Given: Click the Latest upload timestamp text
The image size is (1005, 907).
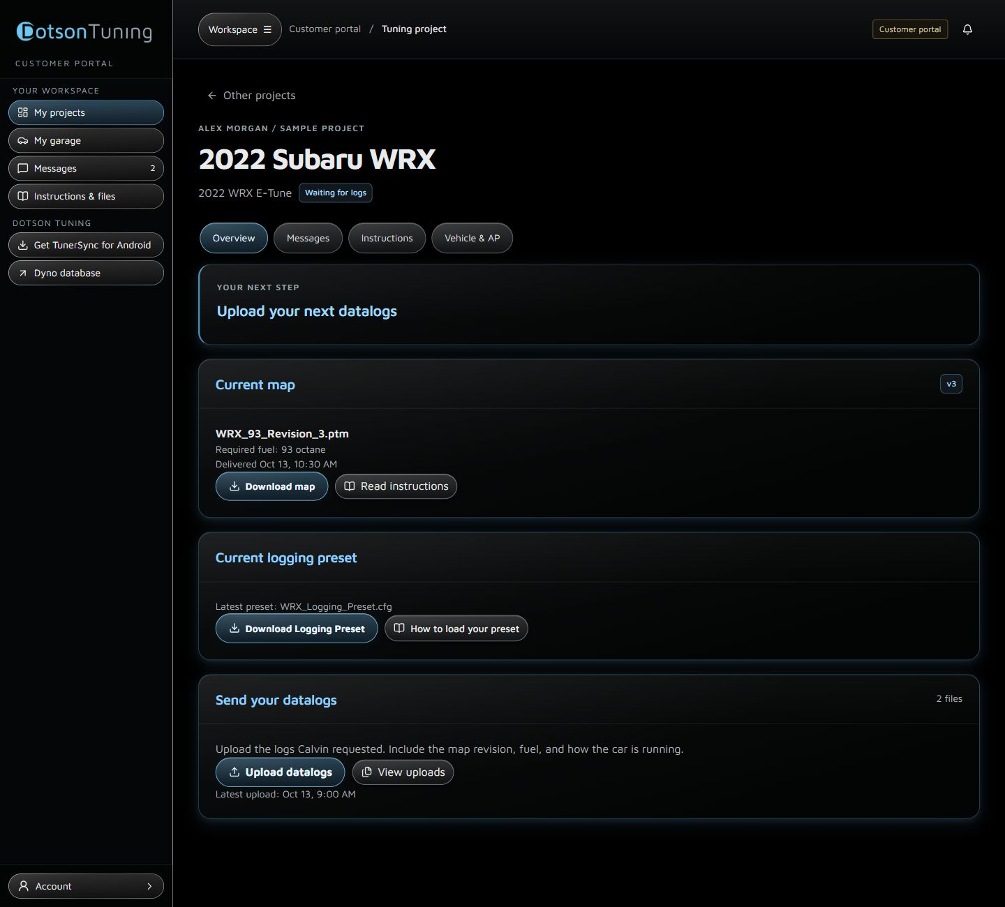Looking at the screenshot, I should pyautogui.click(x=285, y=794).
